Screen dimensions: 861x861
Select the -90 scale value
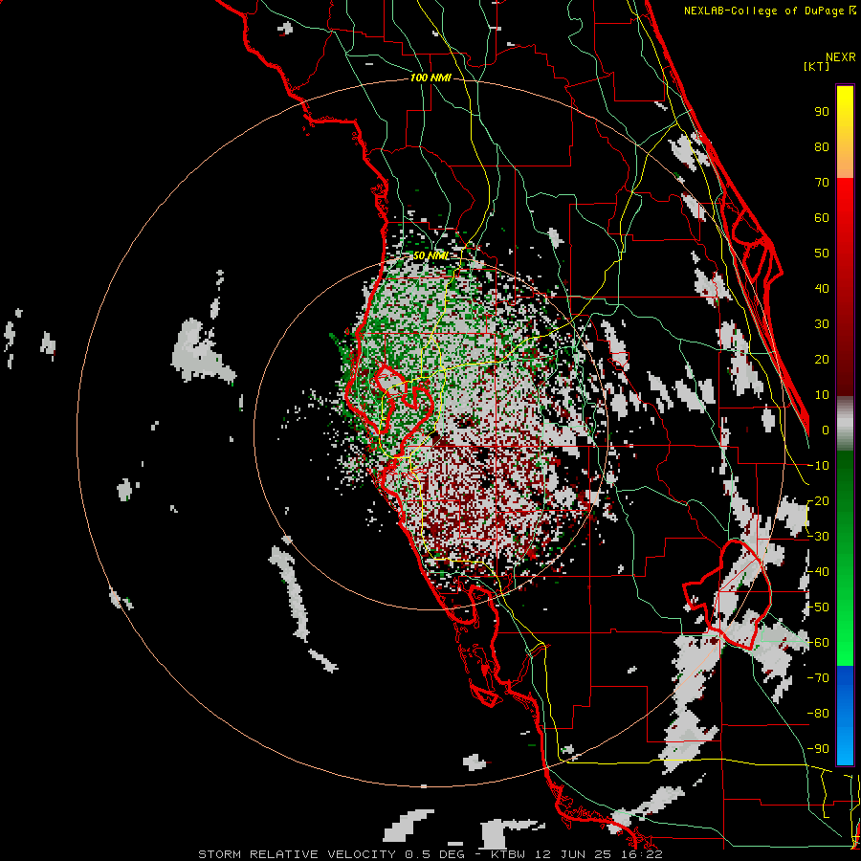pos(818,749)
